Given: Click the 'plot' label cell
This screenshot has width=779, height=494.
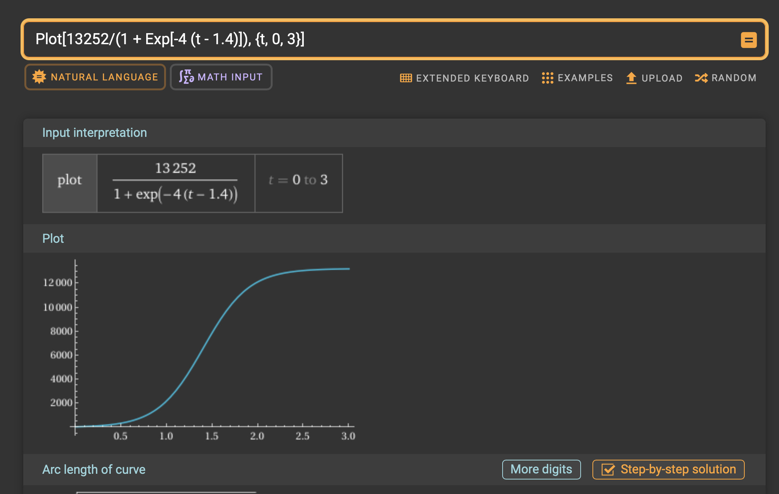Looking at the screenshot, I should coord(70,183).
